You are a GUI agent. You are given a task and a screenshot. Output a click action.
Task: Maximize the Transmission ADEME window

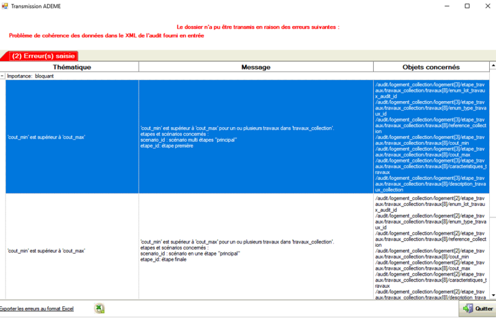coord(467,6)
